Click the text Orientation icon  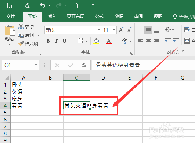pos(168,30)
